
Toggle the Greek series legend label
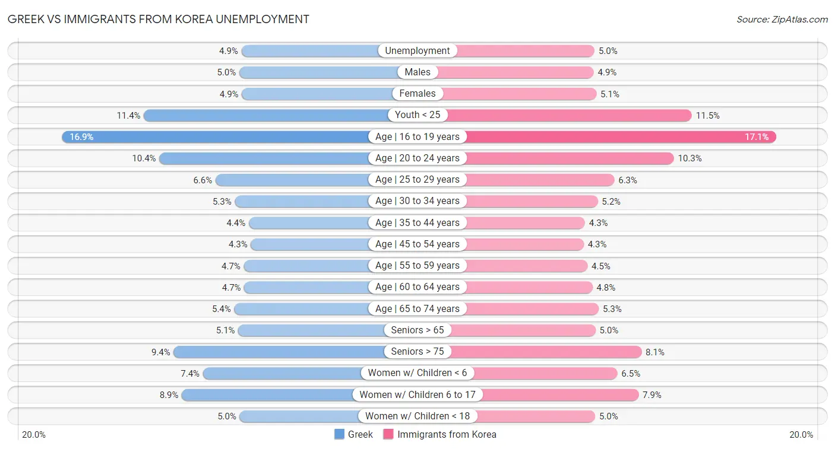click(x=360, y=434)
